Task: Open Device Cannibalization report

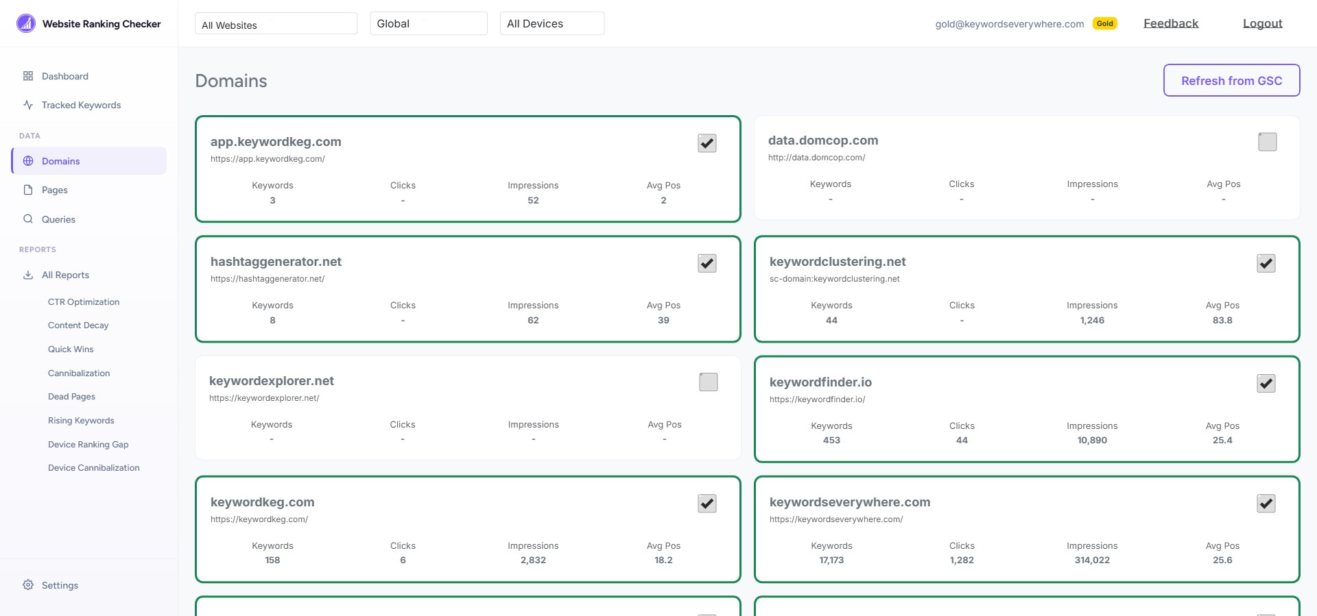Action: (x=93, y=468)
